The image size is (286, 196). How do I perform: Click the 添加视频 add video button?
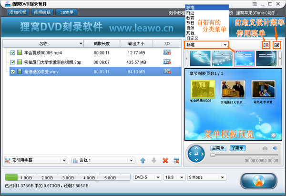(18, 12)
